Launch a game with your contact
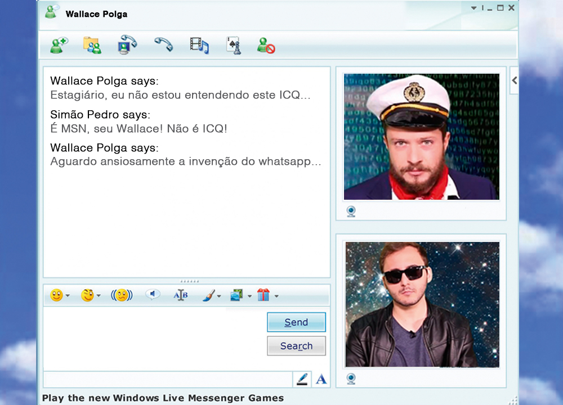 tap(233, 45)
